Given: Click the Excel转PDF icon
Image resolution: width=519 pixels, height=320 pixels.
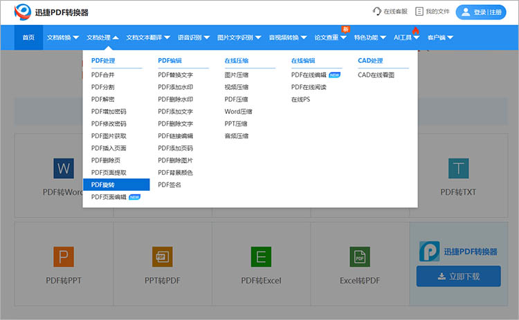Looking at the screenshot, I should 360,256.
